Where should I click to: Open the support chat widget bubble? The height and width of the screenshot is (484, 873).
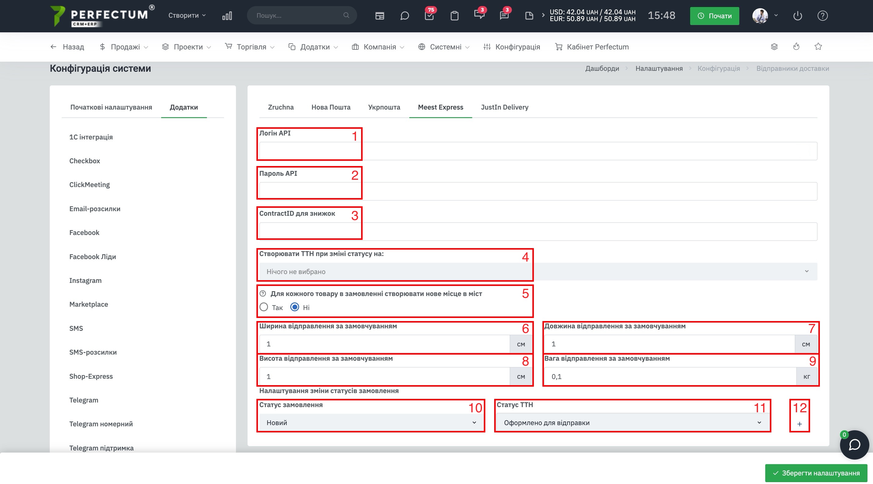854,445
